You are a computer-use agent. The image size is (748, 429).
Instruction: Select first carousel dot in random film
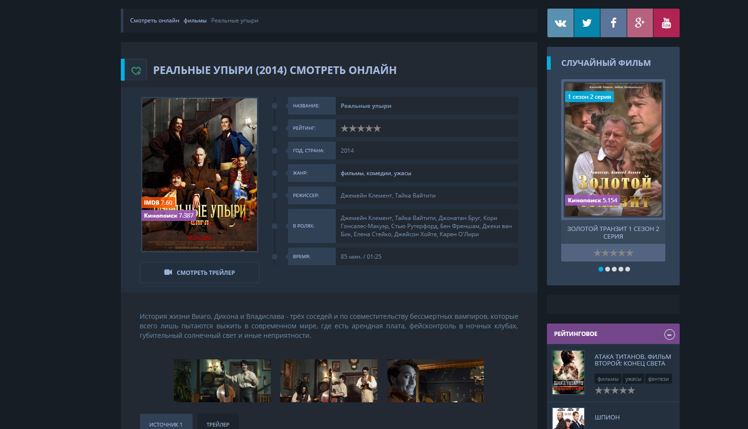(601, 269)
